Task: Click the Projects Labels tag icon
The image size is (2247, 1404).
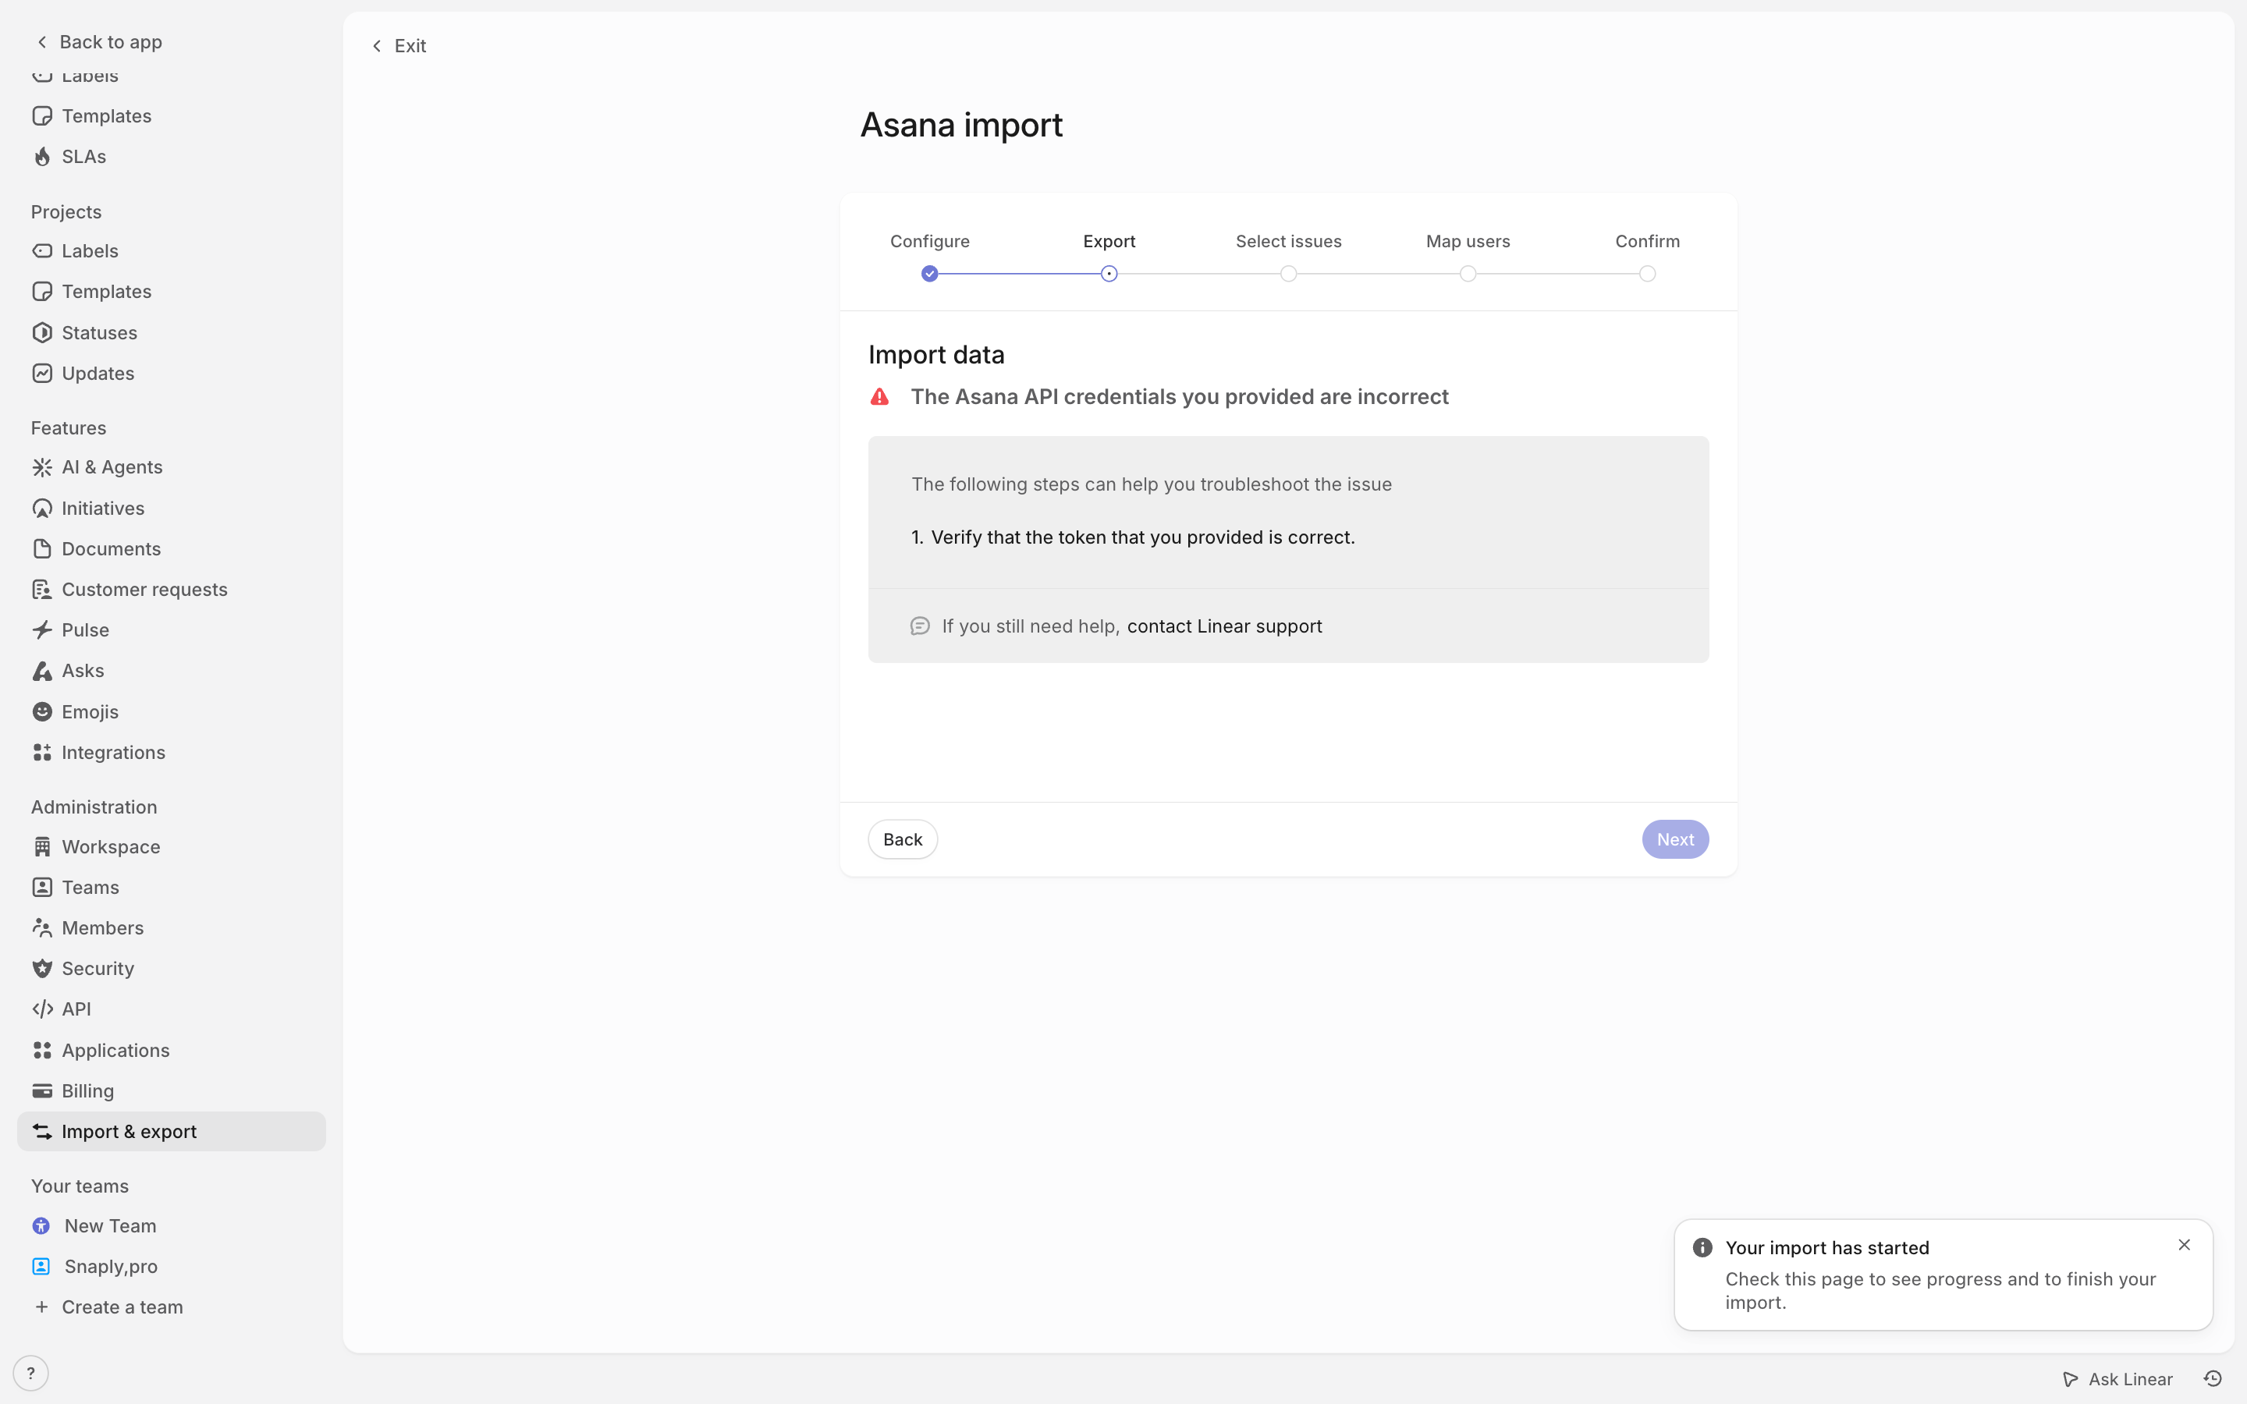Action: coord(42,250)
